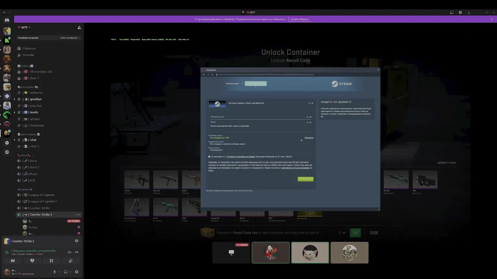
Task: Open the soundboard icon
Action: pyautogui.click(x=71, y=261)
